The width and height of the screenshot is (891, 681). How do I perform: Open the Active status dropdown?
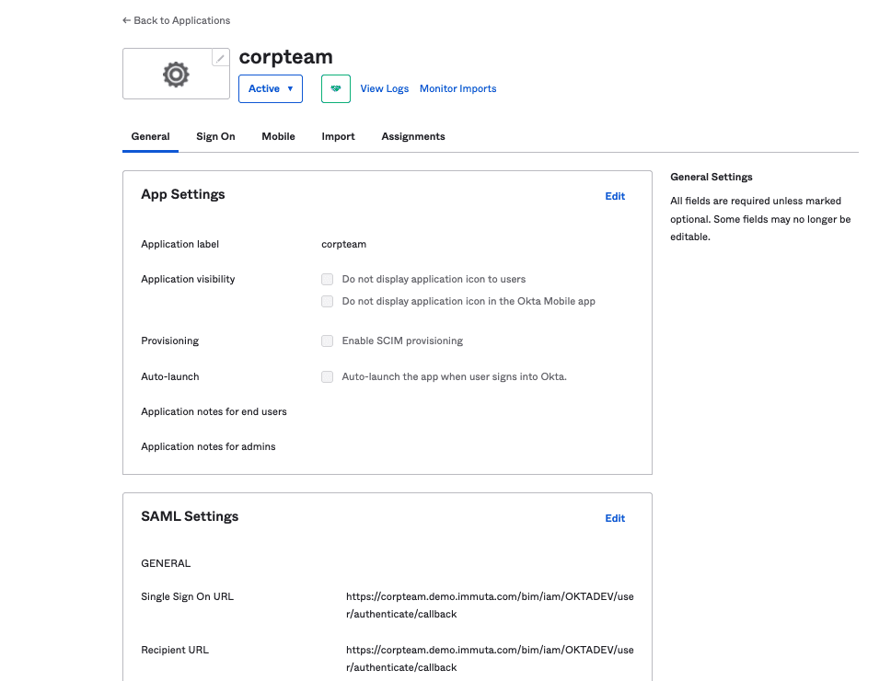pos(271,88)
